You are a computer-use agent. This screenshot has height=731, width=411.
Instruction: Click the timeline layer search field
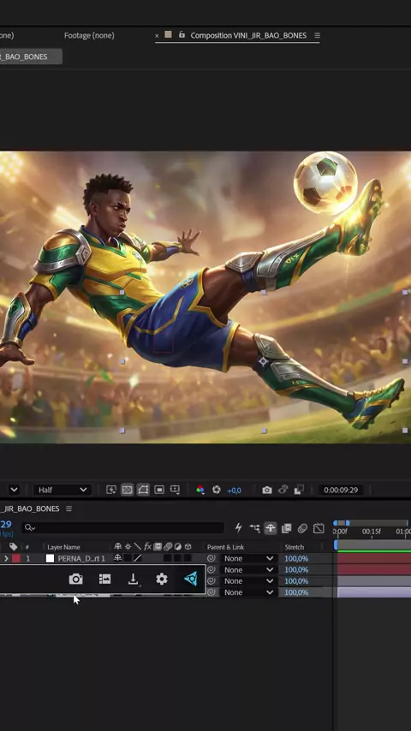coord(122,528)
